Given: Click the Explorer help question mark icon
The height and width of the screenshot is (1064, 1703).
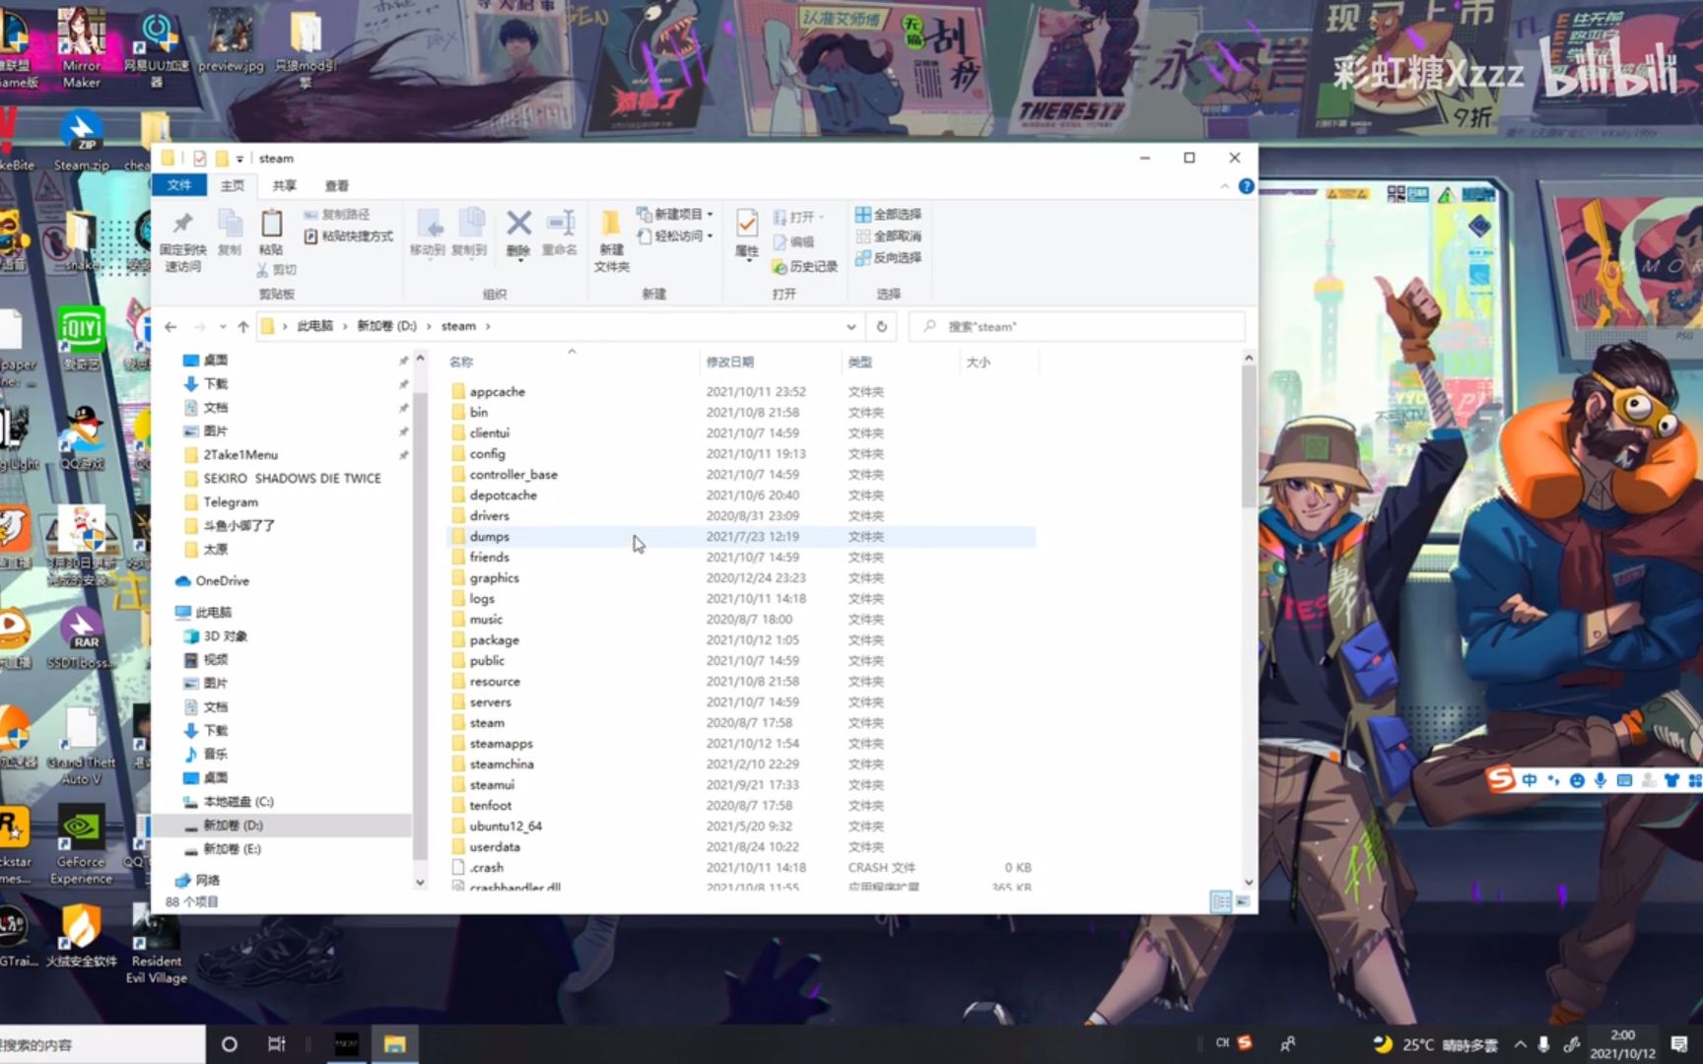Looking at the screenshot, I should tap(1246, 185).
